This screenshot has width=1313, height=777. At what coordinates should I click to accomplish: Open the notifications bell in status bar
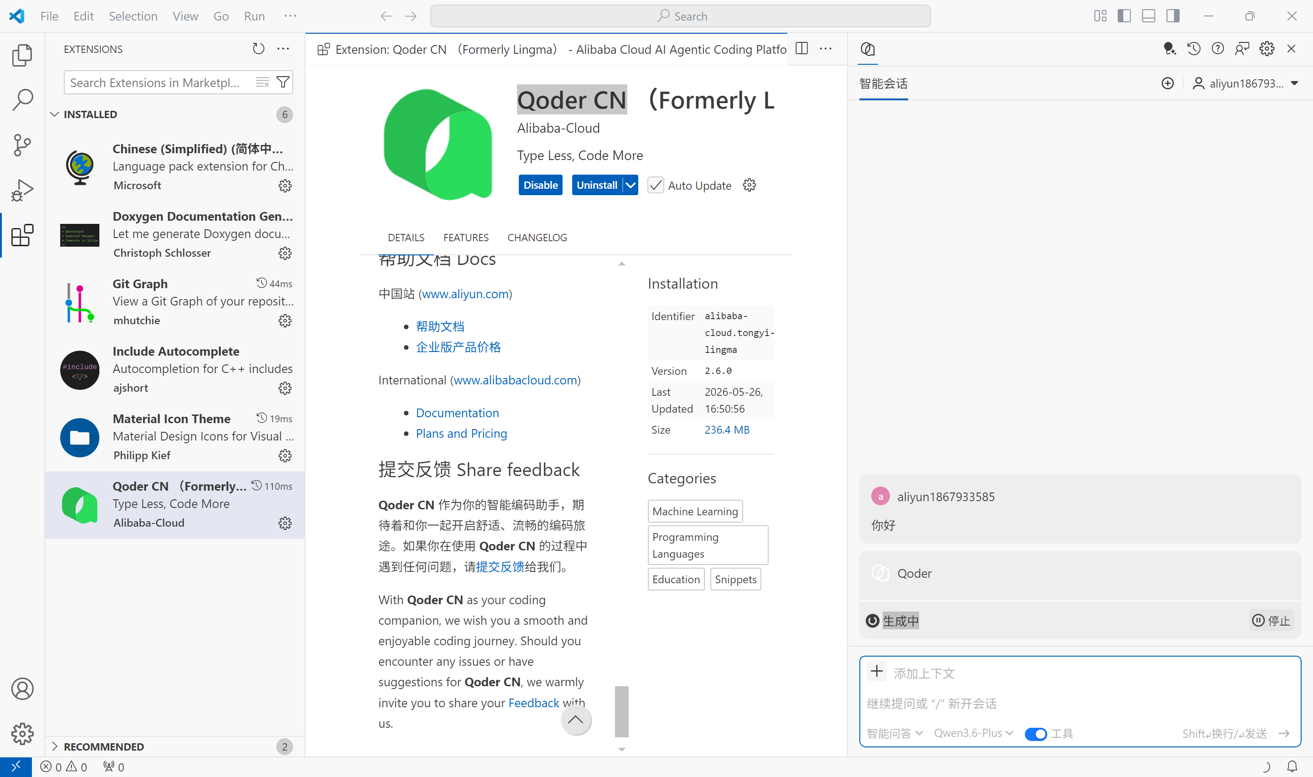pos(1292,767)
